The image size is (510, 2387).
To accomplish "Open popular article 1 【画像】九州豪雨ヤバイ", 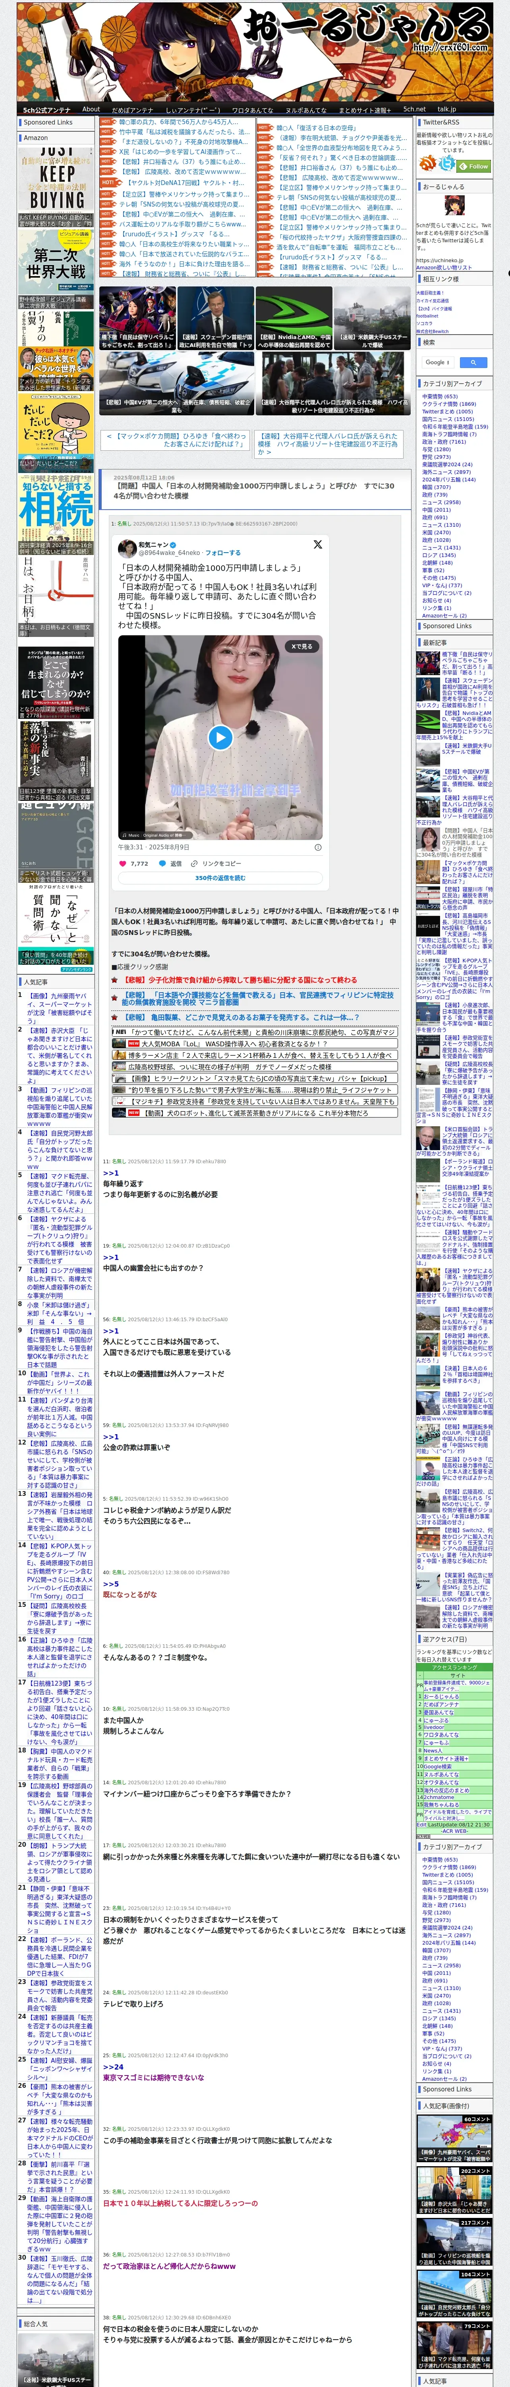I will coord(59,1009).
